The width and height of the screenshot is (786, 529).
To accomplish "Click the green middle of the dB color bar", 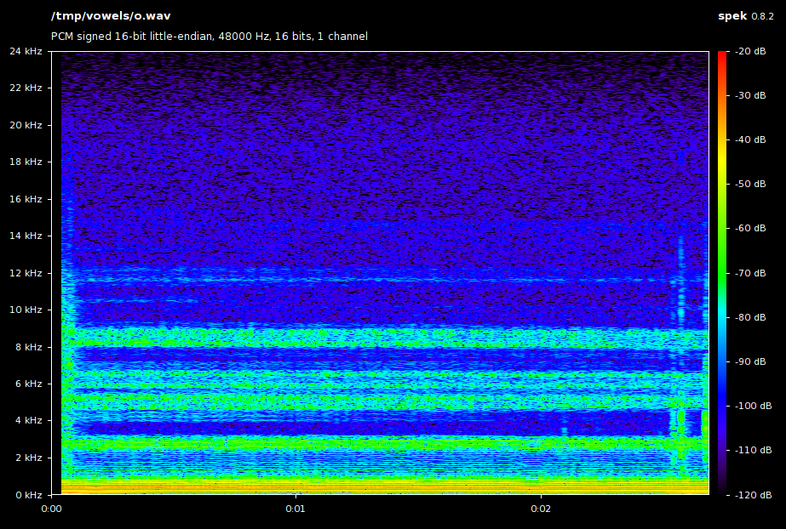I will click(x=722, y=255).
